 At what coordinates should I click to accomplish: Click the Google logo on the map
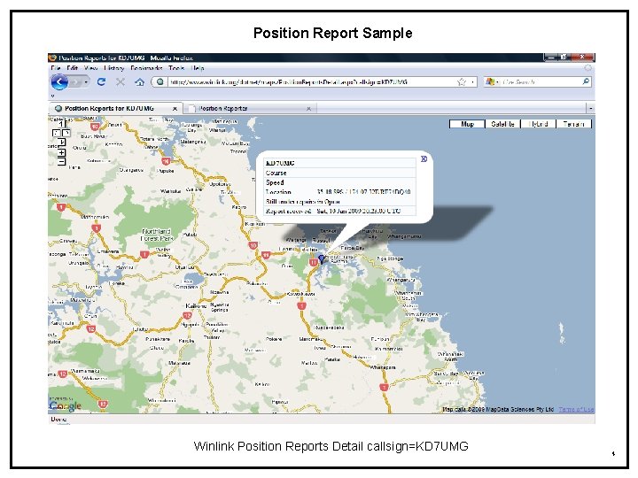66,405
